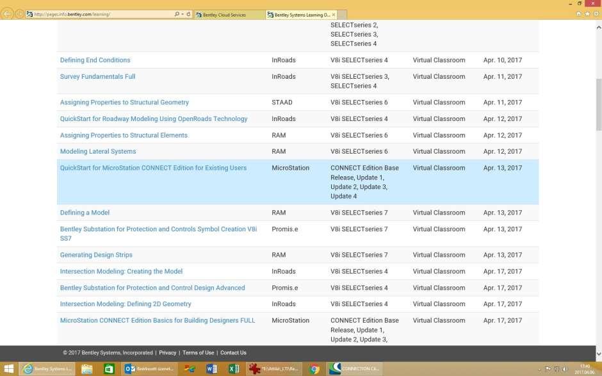Screen dimensions: 602x376
Task: Open Outlook from the taskbar
Action: pos(149,369)
